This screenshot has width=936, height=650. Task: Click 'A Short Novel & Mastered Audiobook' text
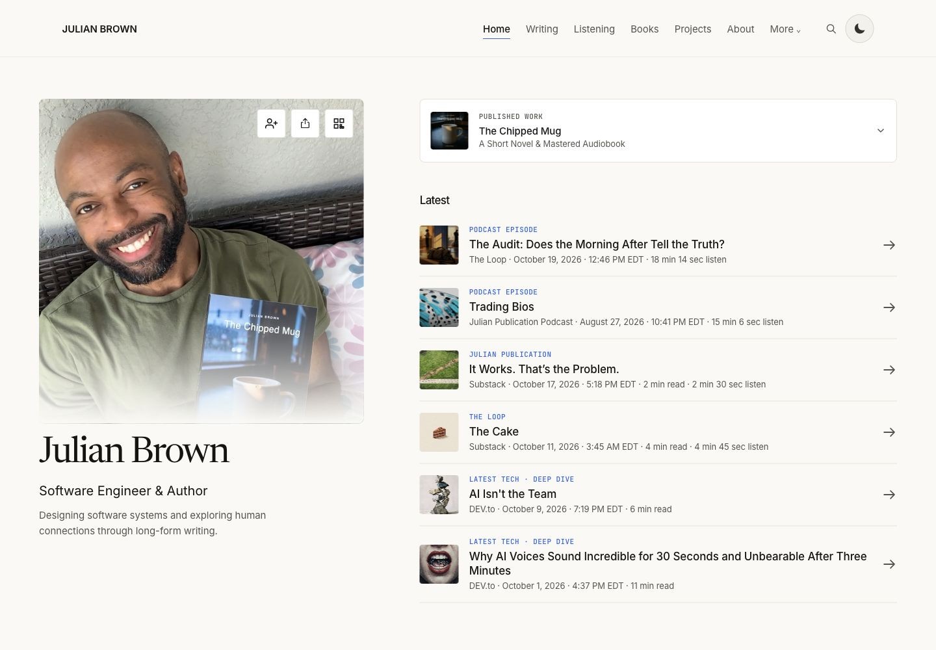[x=552, y=144]
